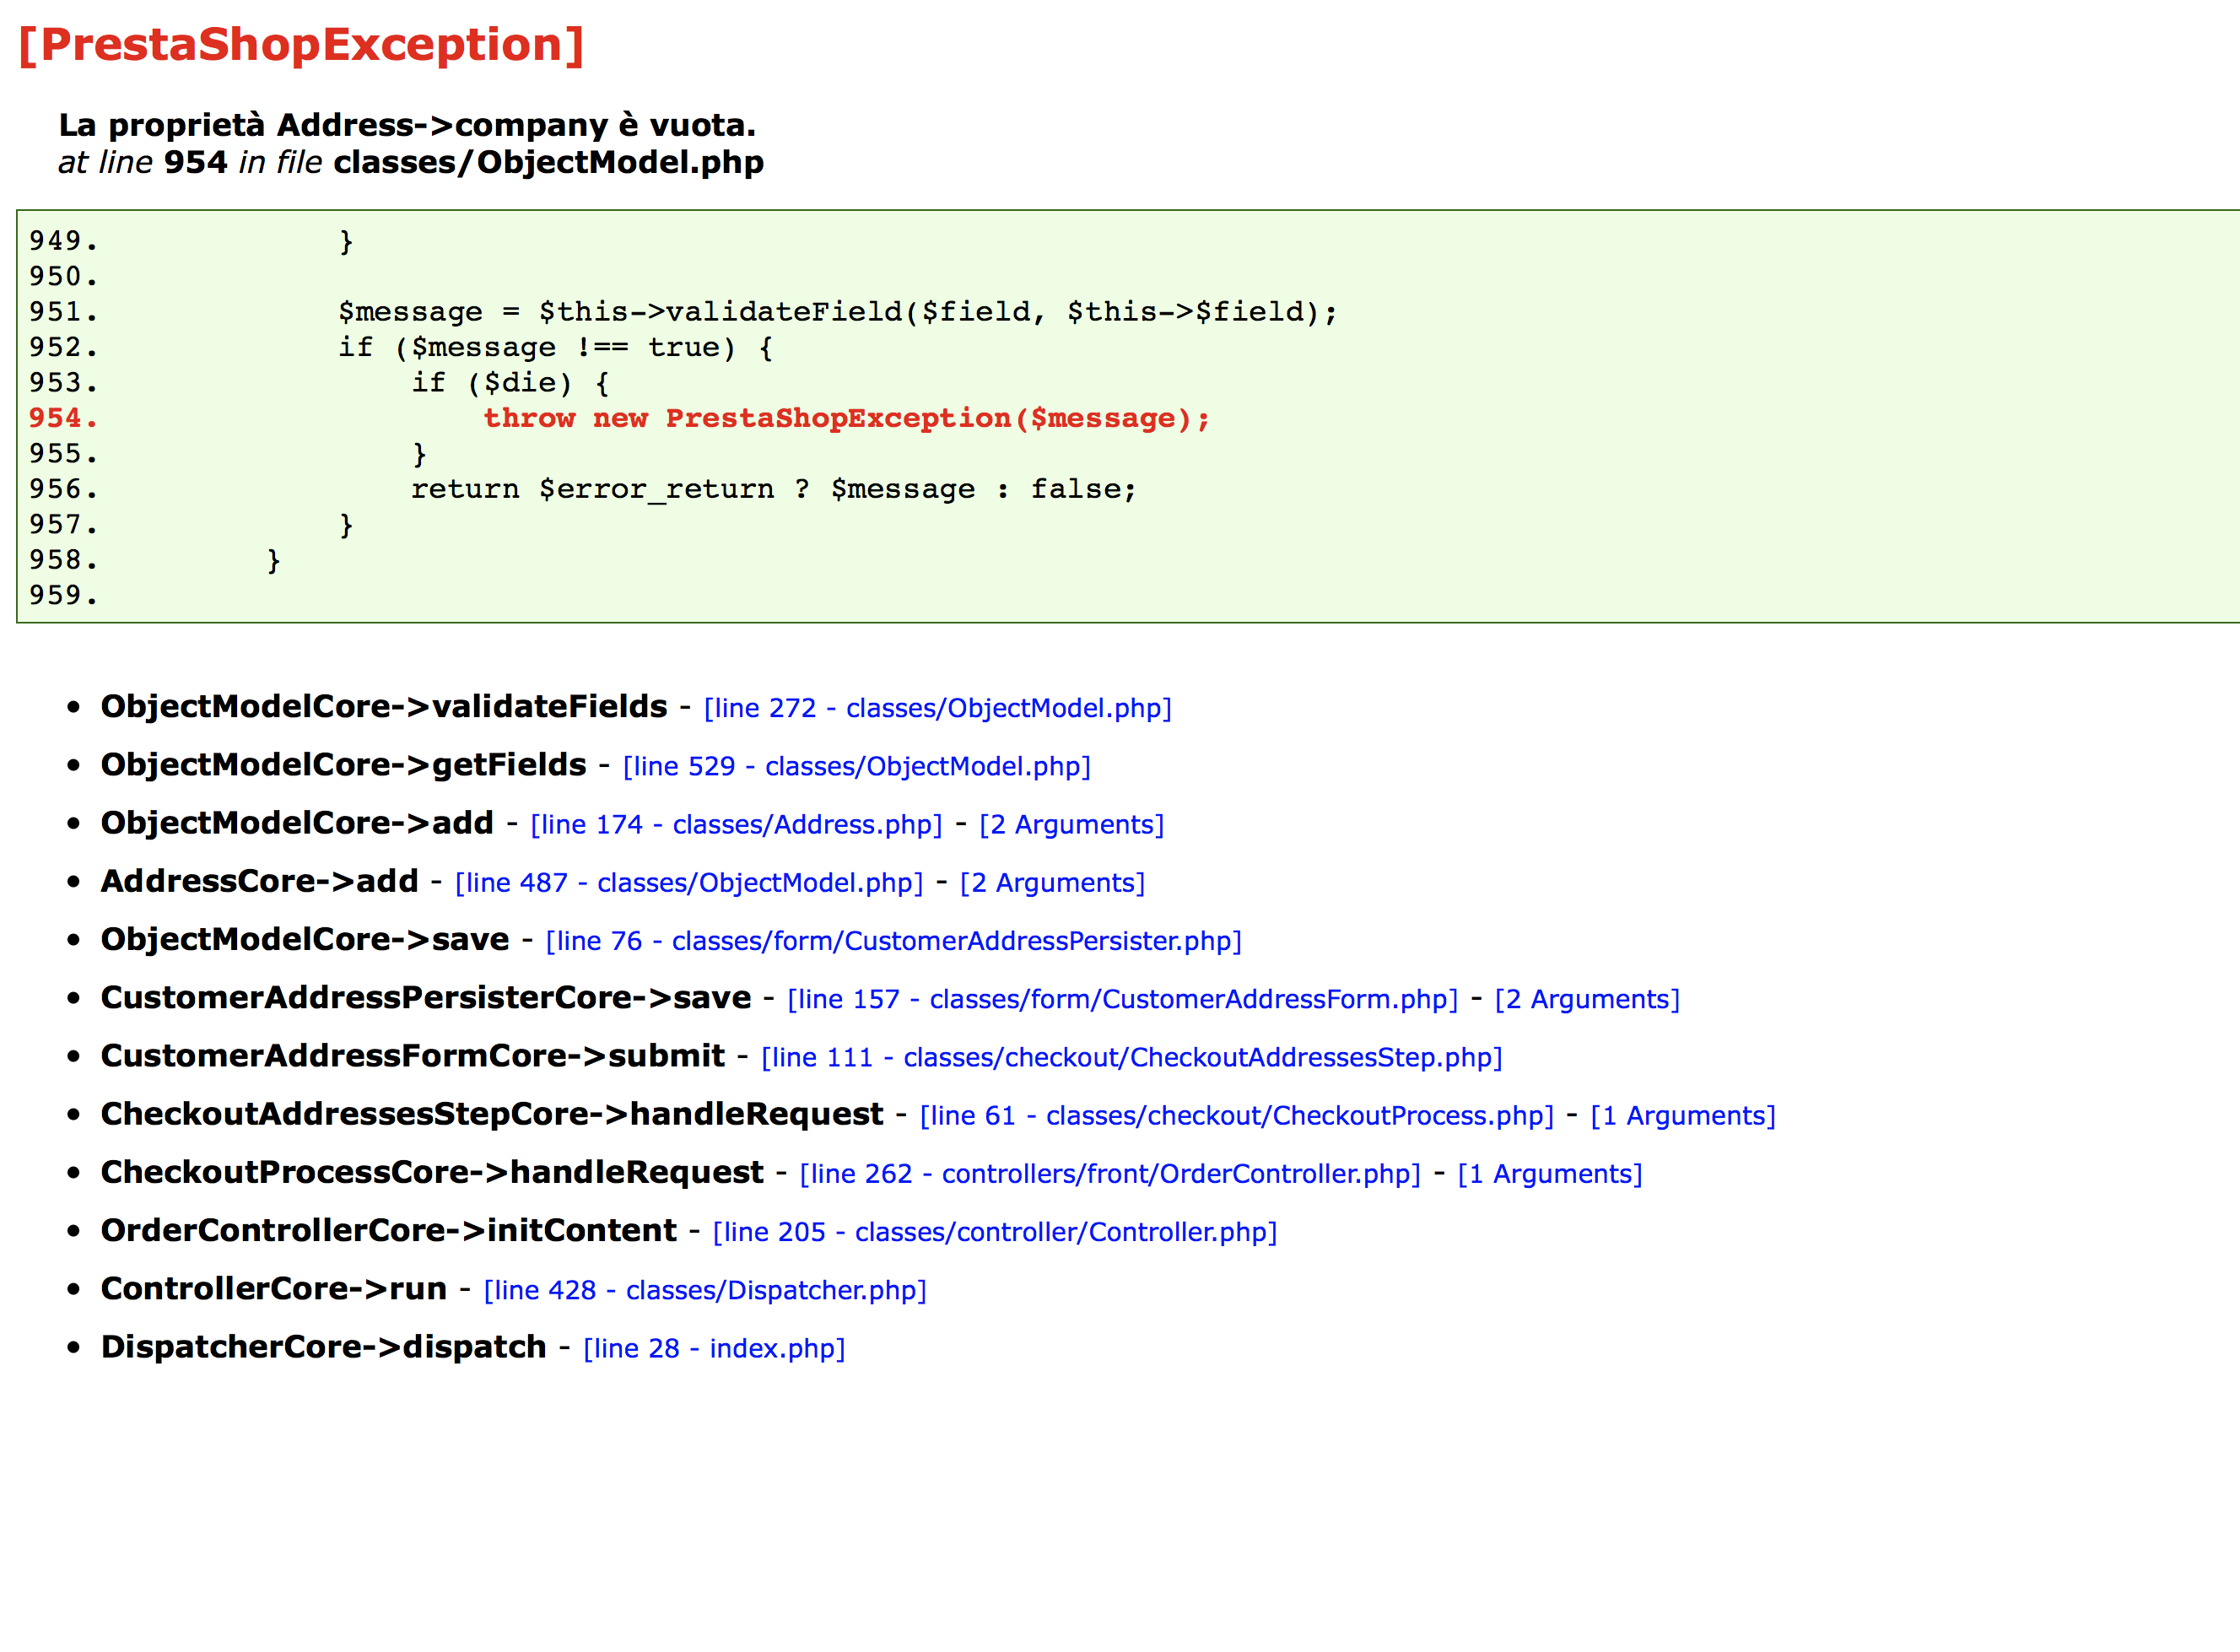Expand 1 Arguments for CheckoutProcessCore->handleRequest
Viewport: 2240px width, 1652px height.
pyautogui.click(x=1549, y=1173)
